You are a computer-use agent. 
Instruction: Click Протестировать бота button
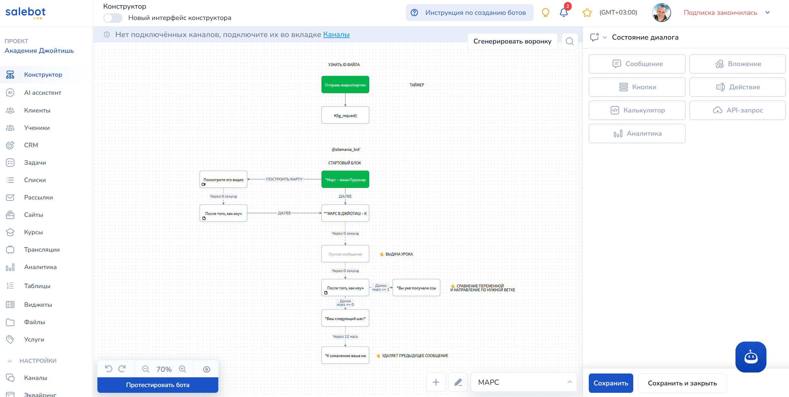(x=158, y=385)
